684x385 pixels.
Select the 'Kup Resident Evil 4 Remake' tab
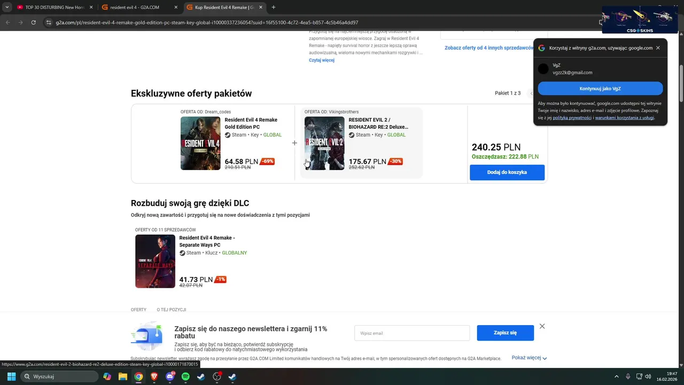[224, 7]
